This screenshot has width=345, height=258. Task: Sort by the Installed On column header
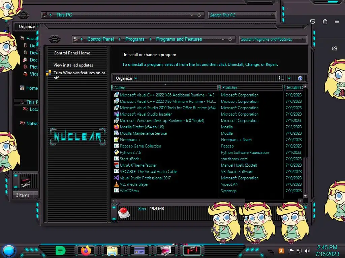(293, 88)
